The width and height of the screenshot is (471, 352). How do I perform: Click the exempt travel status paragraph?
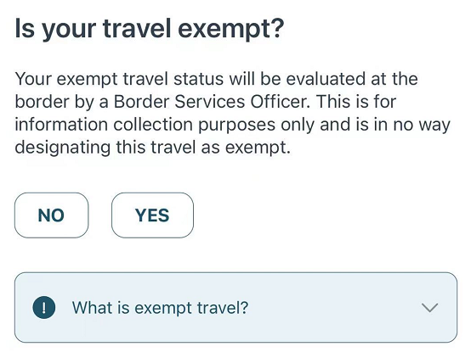tap(232, 113)
